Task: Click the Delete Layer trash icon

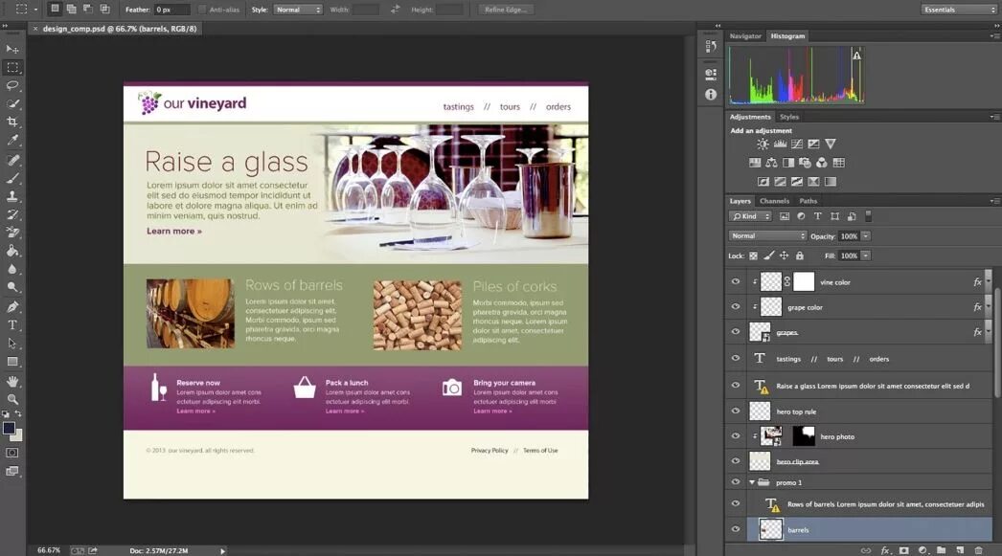Action: point(978,549)
